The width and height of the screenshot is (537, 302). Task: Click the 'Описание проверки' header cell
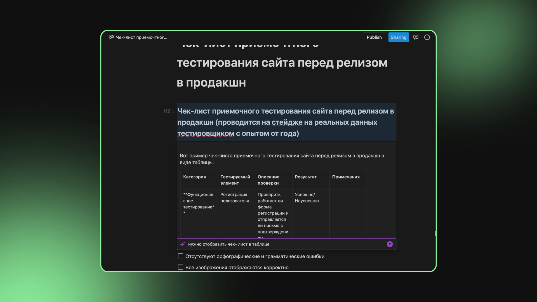pos(268,180)
